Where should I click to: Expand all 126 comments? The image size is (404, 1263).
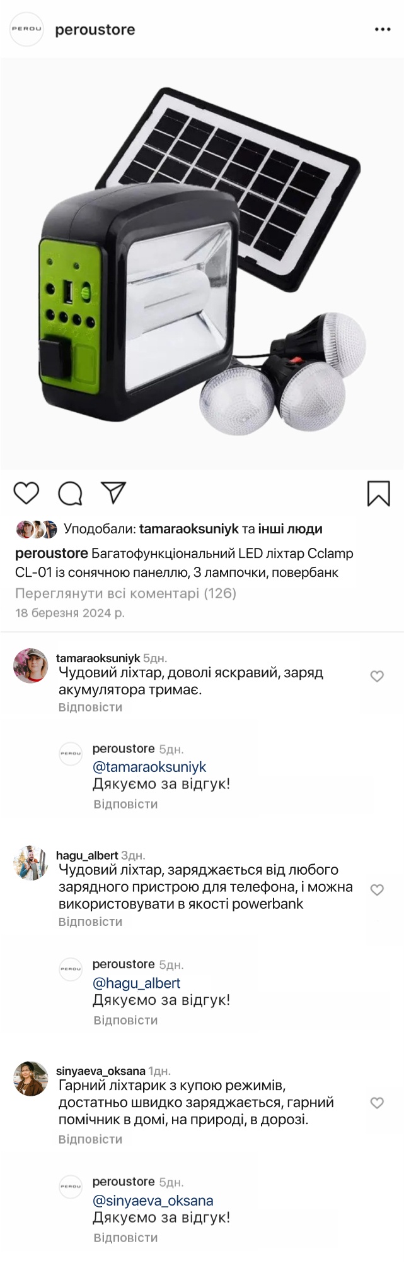125,593
